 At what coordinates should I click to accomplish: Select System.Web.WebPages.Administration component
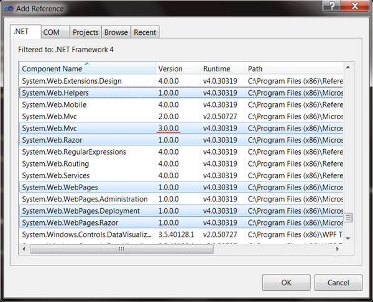click(x=182, y=199)
